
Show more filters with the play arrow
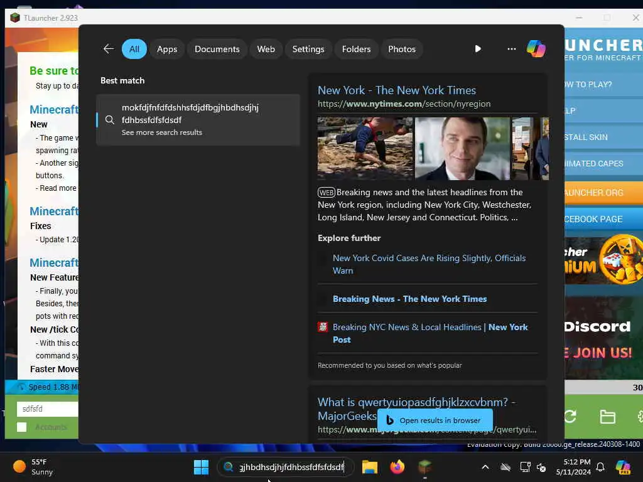pyautogui.click(x=478, y=49)
